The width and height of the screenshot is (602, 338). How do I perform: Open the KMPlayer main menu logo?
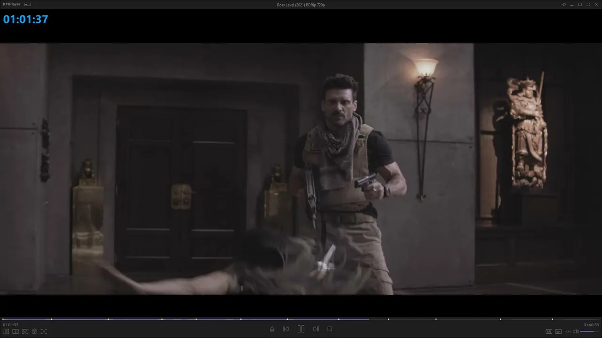tap(11, 4)
